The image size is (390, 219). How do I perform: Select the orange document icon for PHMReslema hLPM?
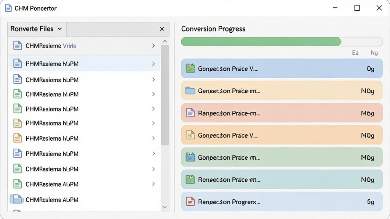tap(18, 138)
